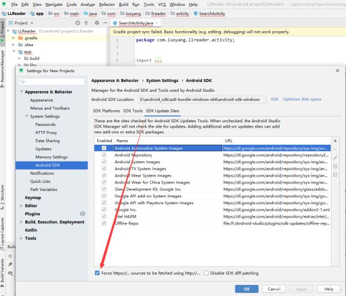
Task: Click the locate target icon in Project panel
Action: (x=78, y=23)
